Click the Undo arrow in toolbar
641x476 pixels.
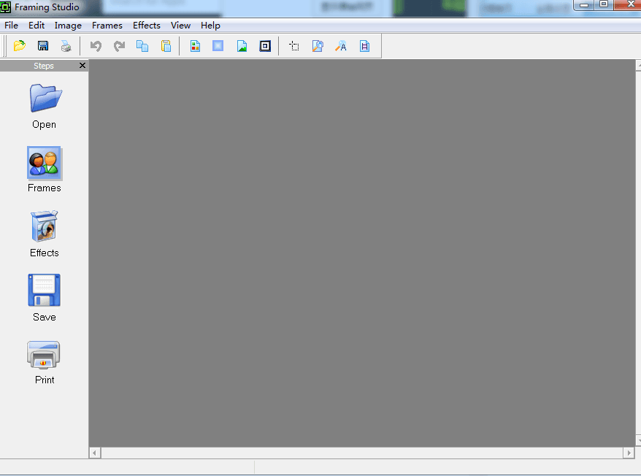tap(96, 46)
